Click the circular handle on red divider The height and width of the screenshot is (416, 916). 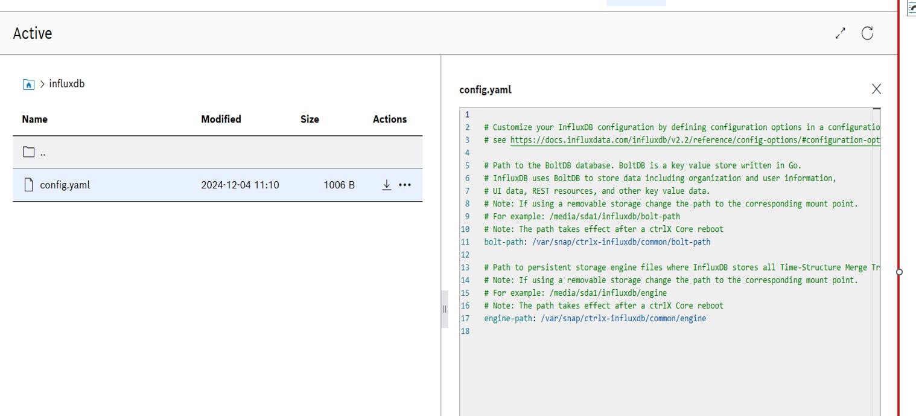[899, 272]
